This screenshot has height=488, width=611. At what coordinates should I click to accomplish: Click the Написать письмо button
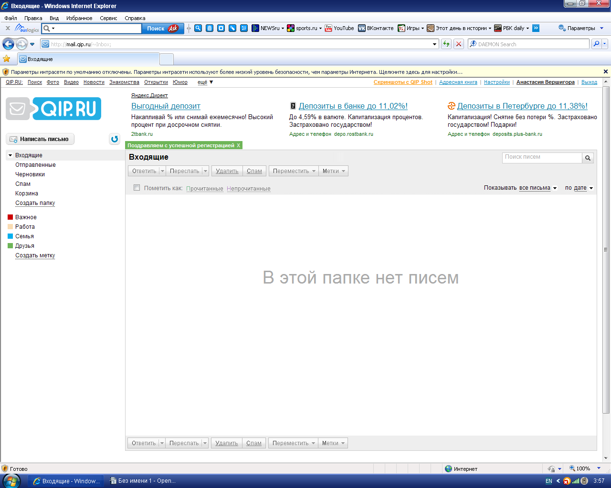coord(40,139)
